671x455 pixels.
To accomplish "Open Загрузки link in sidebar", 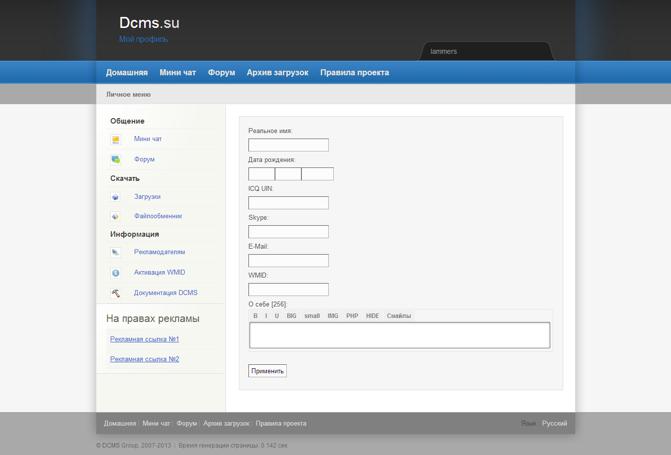I will [147, 196].
